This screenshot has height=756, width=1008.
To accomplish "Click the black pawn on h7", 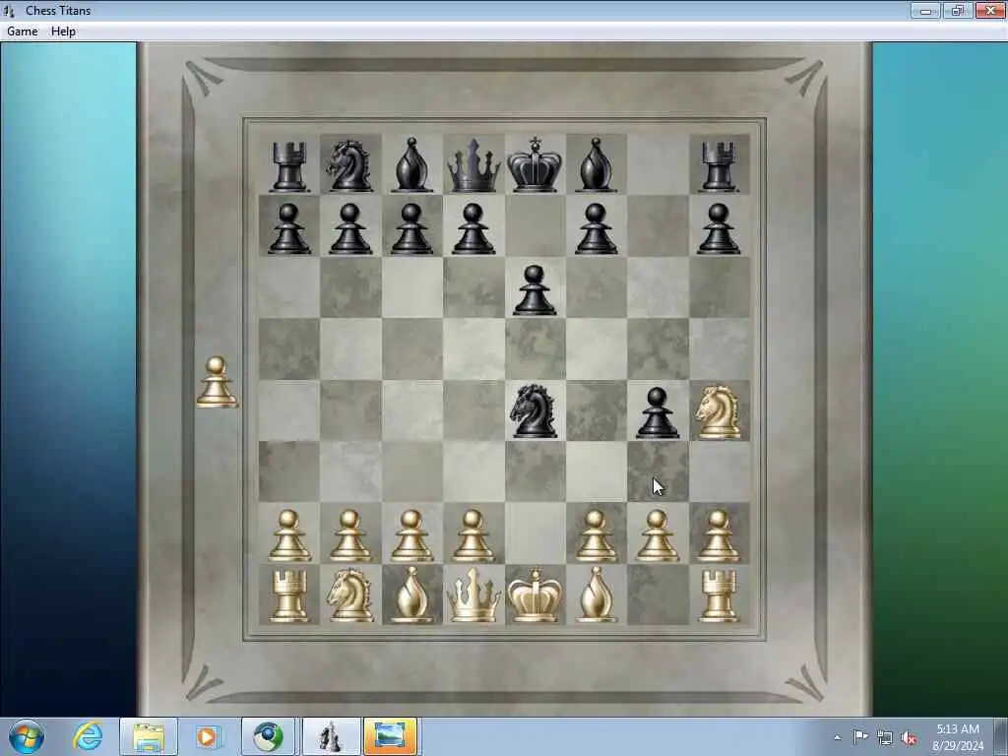I will 718,228.
